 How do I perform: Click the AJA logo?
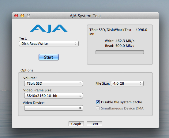click(49, 29)
